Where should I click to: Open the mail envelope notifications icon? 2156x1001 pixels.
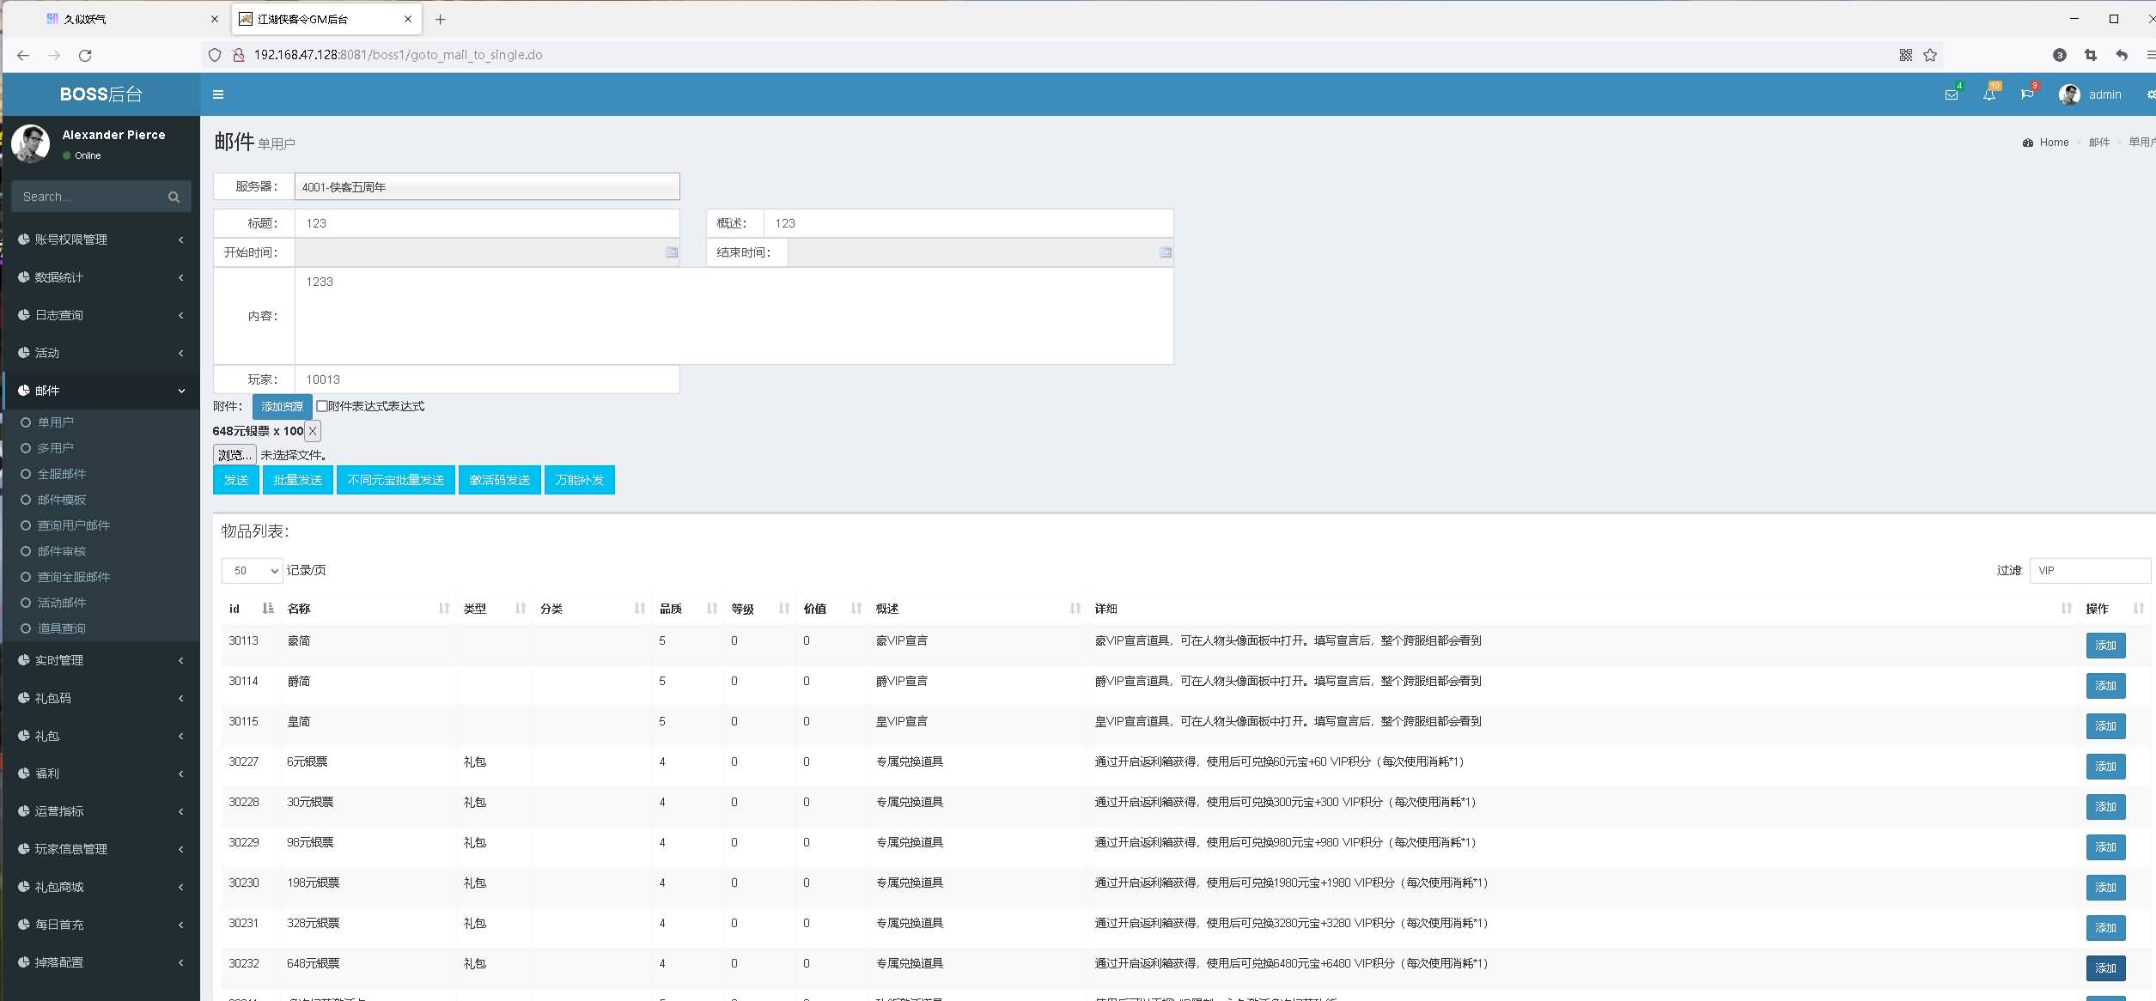pos(1951,94)
